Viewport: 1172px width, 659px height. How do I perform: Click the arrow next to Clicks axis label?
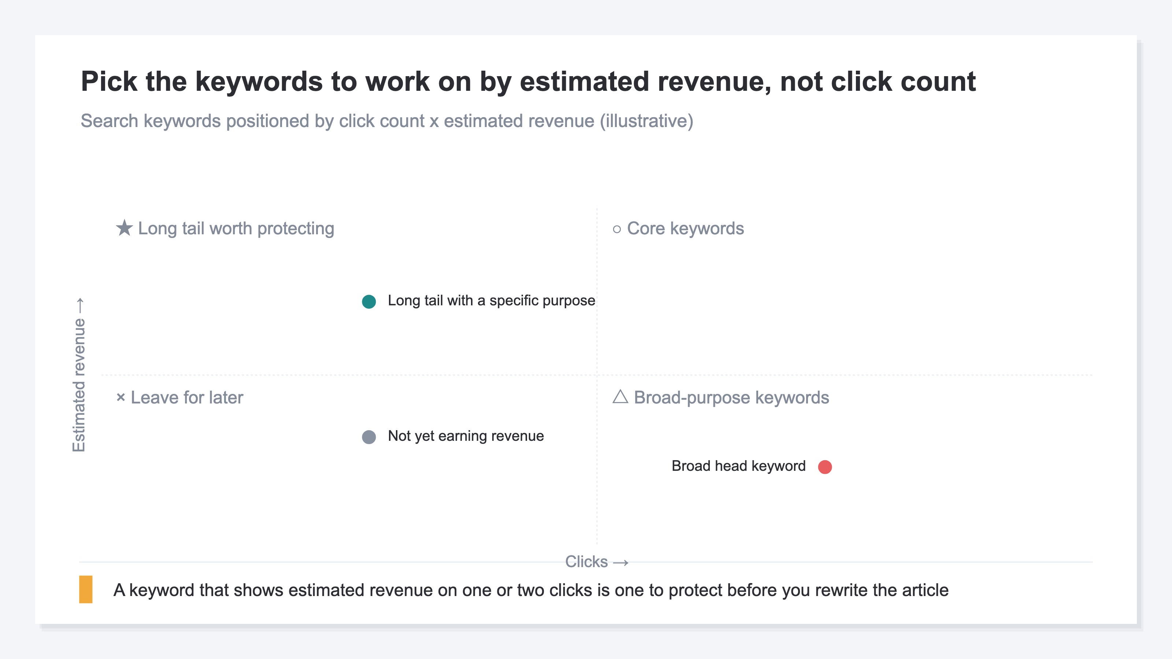coord(620,563)
